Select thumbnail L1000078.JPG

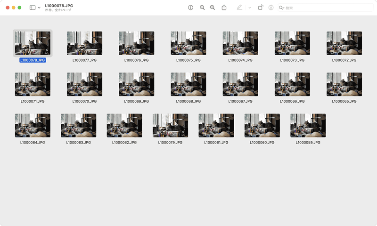tap(33, 43)
